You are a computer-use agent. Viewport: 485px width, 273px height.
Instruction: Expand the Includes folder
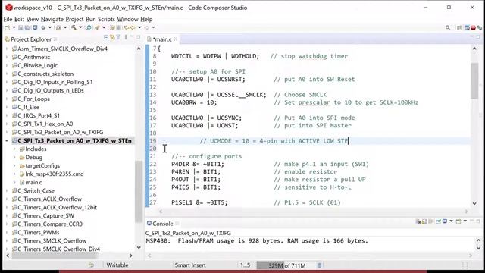[14, 149]
